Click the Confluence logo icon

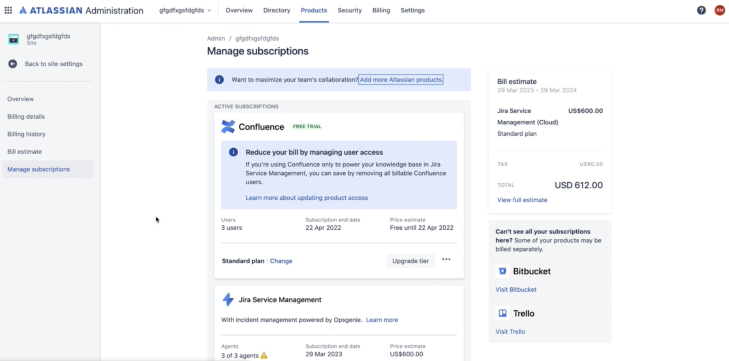(x=228, y=127)
